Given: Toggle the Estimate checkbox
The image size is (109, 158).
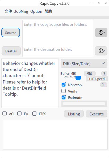Looking at the screenshot, I should point(64,97).
